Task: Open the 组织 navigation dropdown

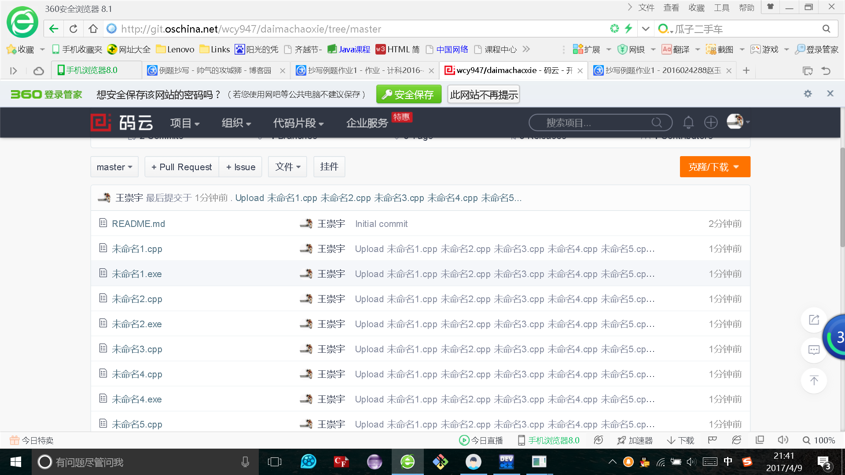Action: click(x=236, y=123)
